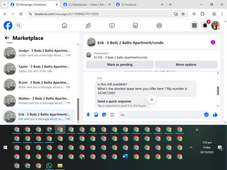Viewport: 227px width, 170px height.
Task: Open WhatsApp from the taskbar
Action: (x=49, y=166)
